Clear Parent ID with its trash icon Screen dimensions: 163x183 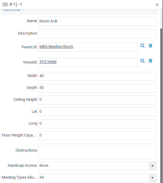coord(151,45)
